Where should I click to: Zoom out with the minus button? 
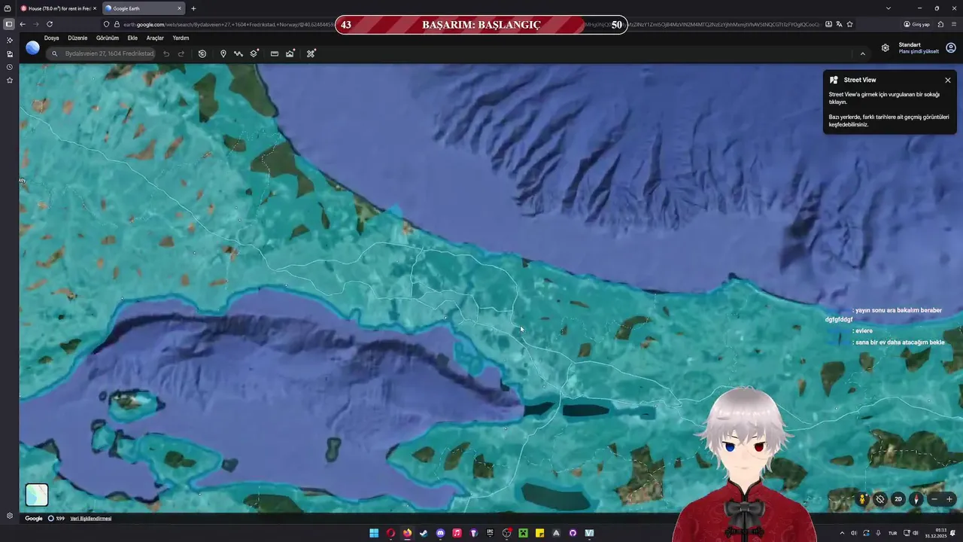934,499
